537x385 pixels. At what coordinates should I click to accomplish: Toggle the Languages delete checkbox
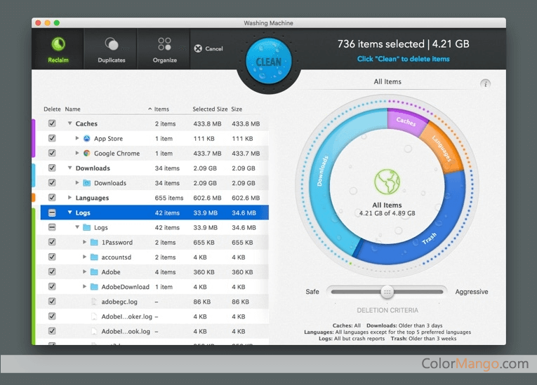point(52,198)
